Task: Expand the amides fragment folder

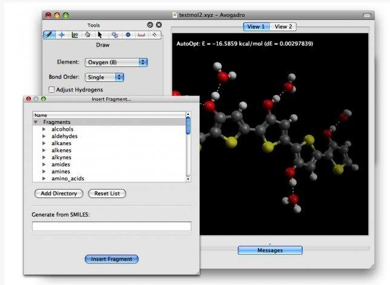Action: pos(44,165)
